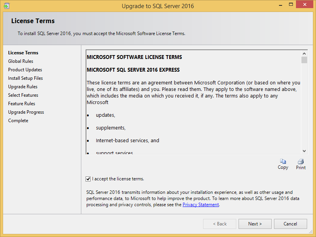Click the 'updates,' bullet item
The width and height of the screenshot is (316, 237).
pyautogui.click(x=106, y=115)
